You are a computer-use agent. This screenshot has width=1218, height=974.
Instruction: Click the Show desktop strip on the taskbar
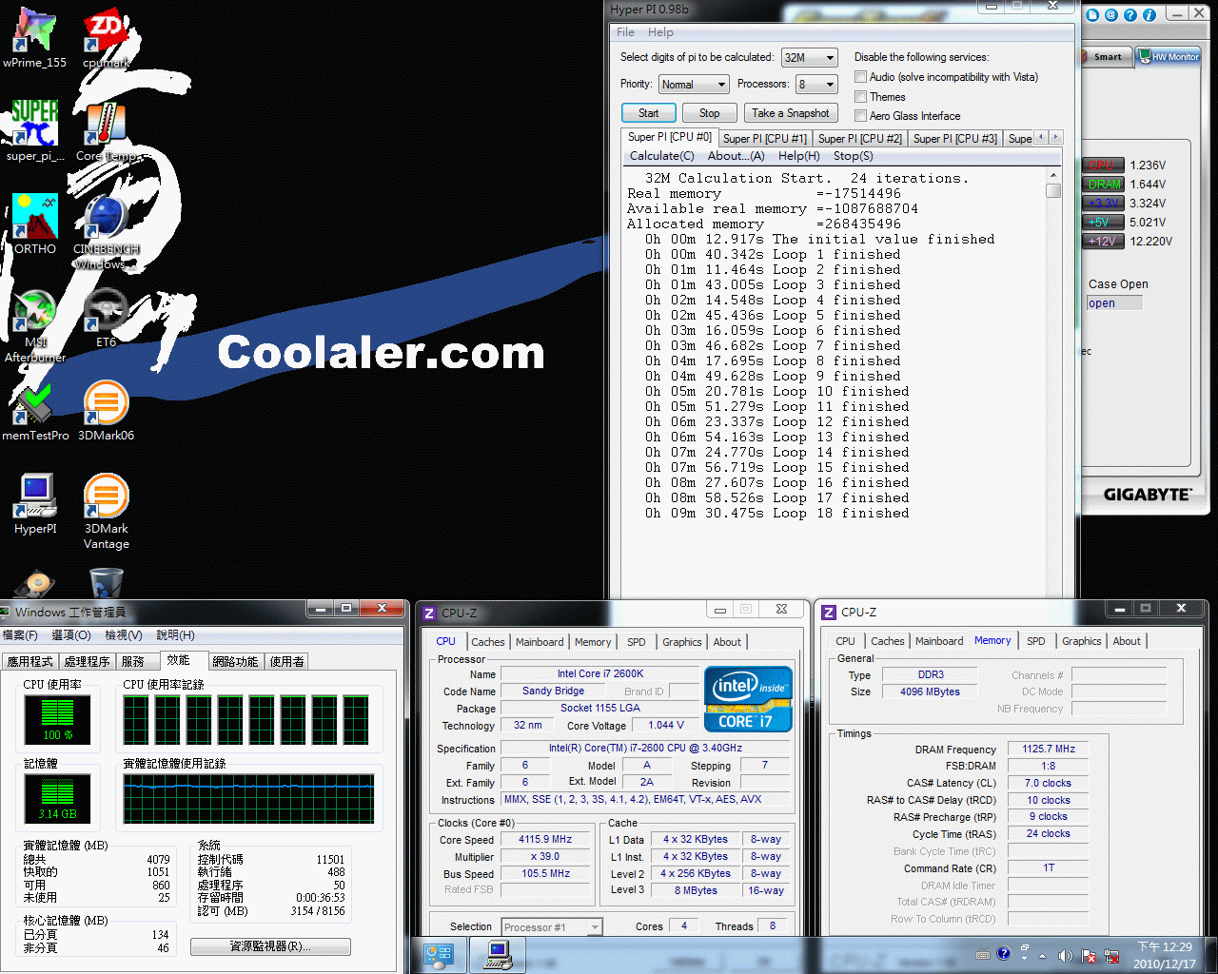click(x=1211, y=955)
